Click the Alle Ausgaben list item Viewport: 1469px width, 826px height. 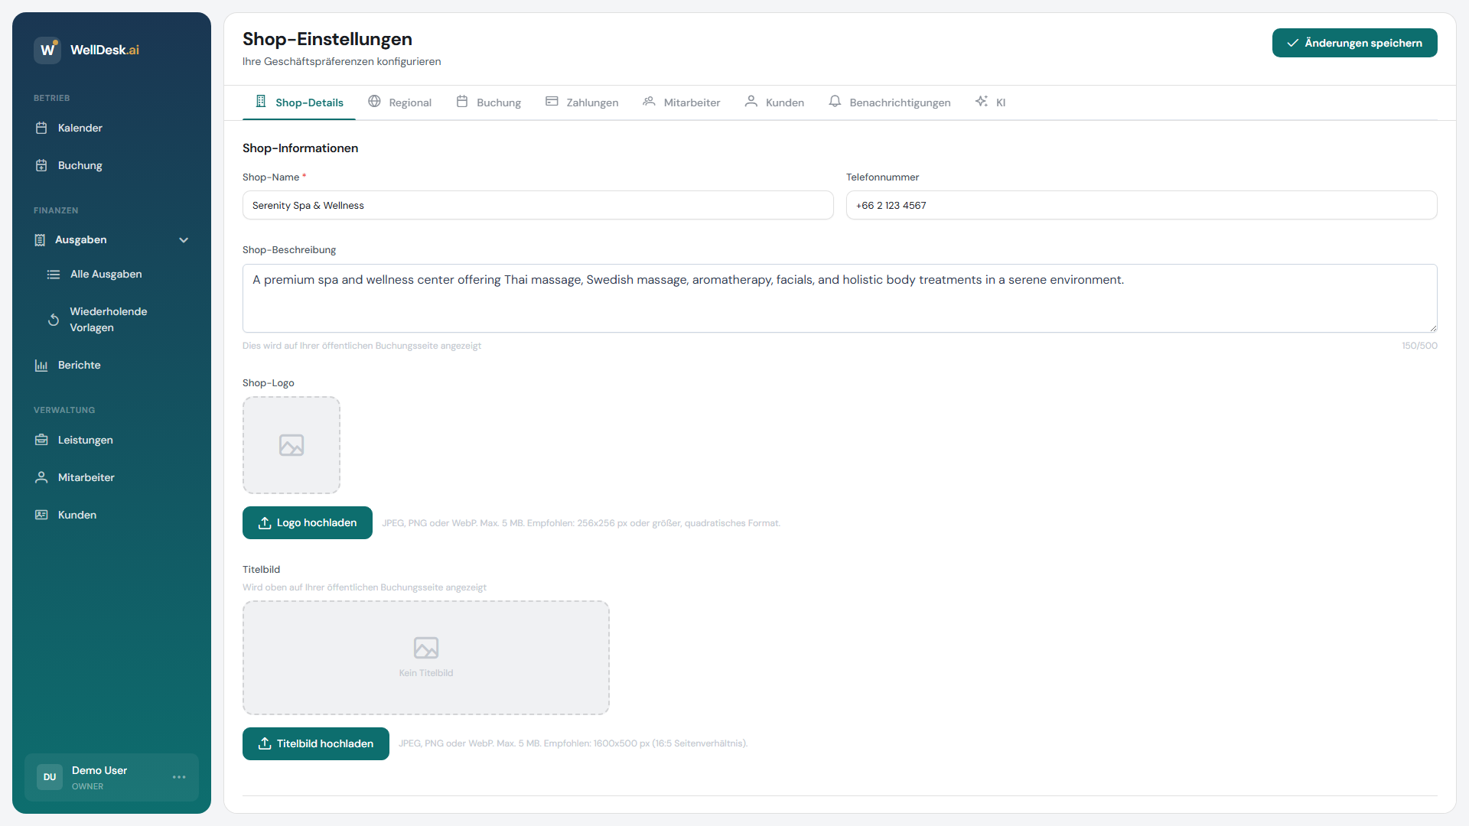[106, 274]
